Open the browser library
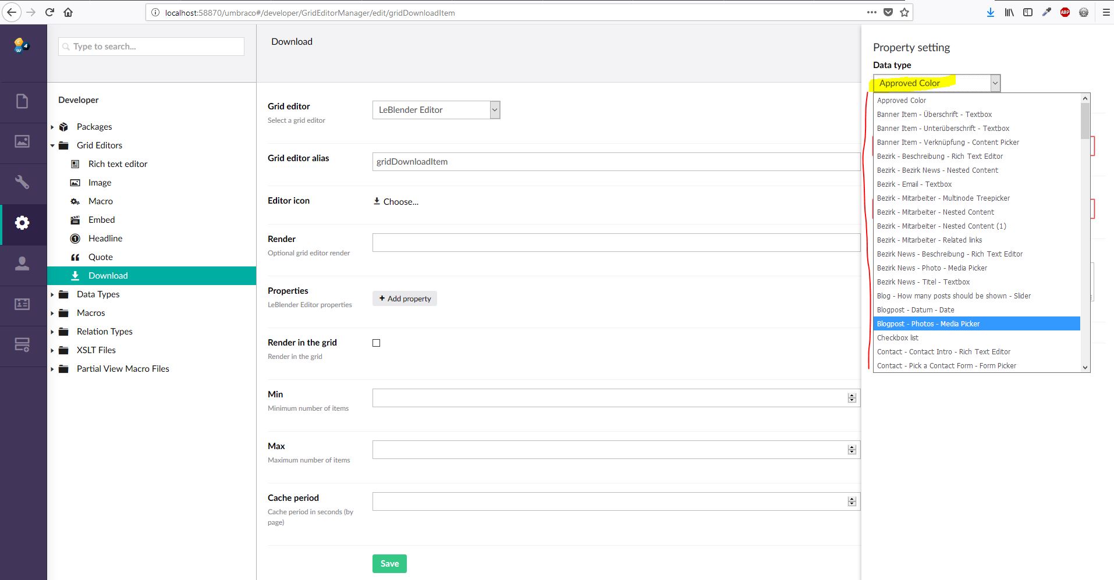 1009,12
